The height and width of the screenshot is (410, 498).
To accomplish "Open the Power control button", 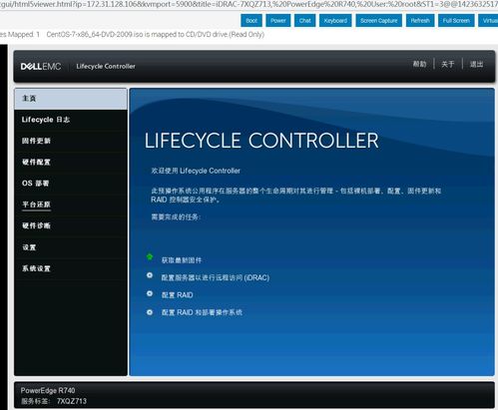I will click(278, 21).
